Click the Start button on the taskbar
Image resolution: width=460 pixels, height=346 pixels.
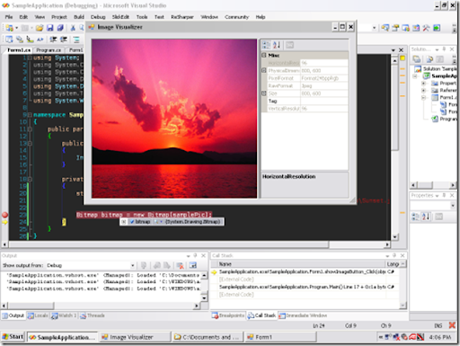click(x=13, y=337)
